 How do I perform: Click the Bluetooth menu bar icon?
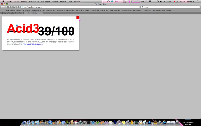tap(154, 1)
